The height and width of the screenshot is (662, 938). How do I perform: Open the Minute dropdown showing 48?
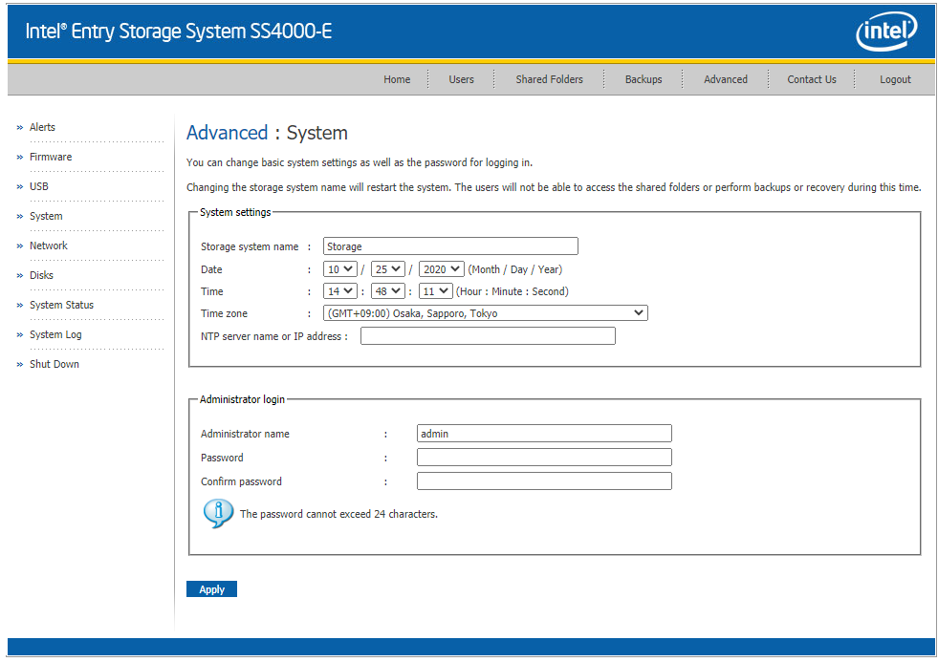point(387,291)
